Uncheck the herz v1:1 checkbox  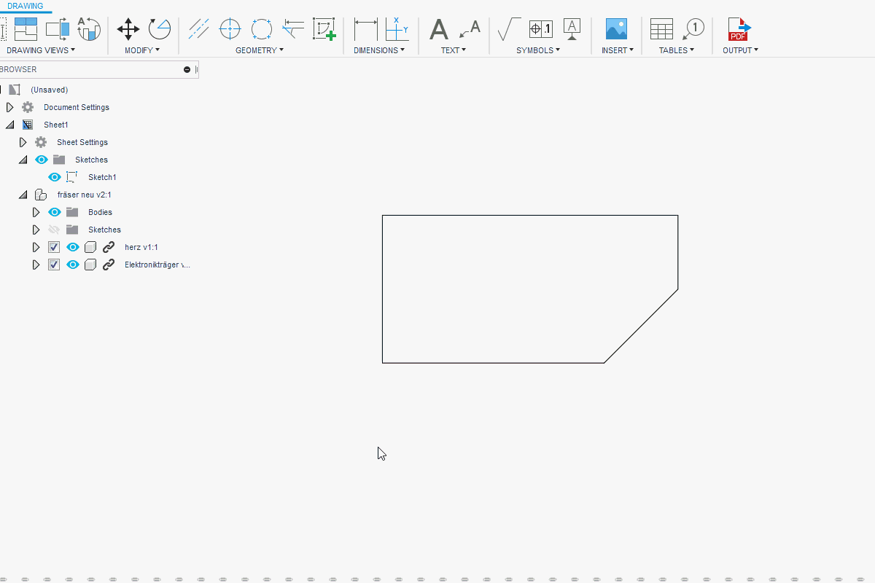(53, 246)
